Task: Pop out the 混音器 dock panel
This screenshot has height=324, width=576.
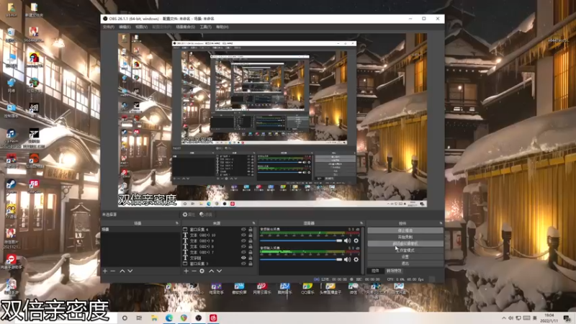Action: point(361,223)
